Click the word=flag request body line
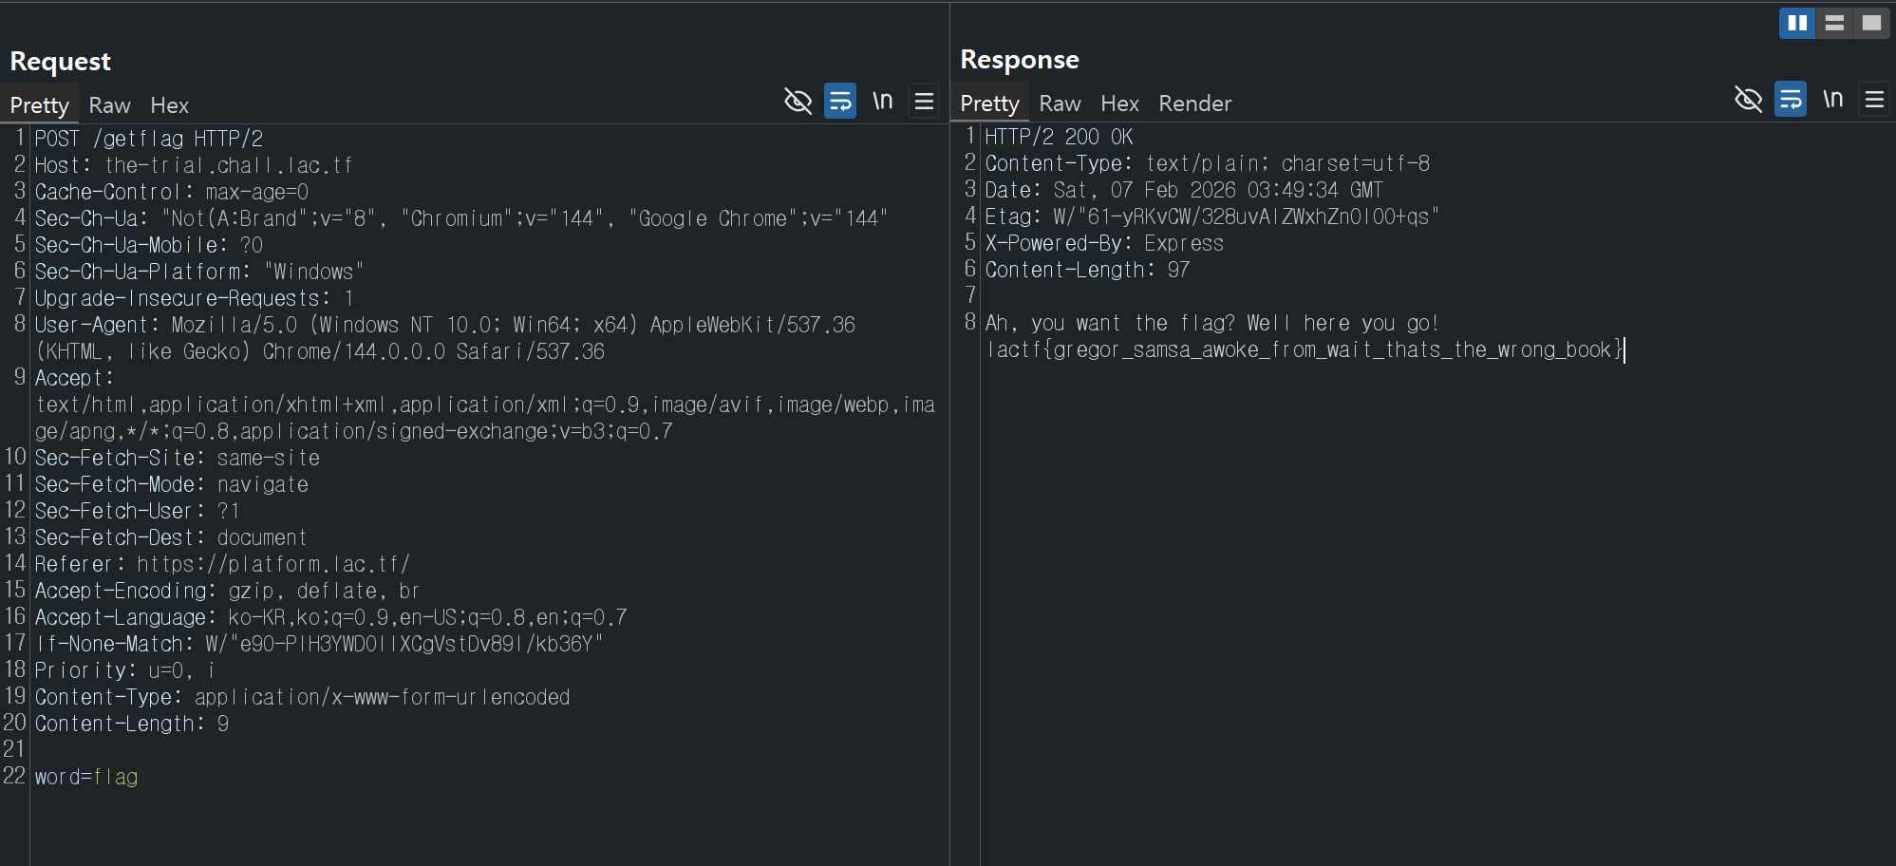The image size is (1896, 866). pyautogui.click(x=86, y=777)
